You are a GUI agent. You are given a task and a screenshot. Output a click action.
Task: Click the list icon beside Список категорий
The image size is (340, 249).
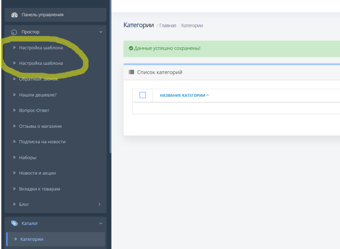pos(131,72)
